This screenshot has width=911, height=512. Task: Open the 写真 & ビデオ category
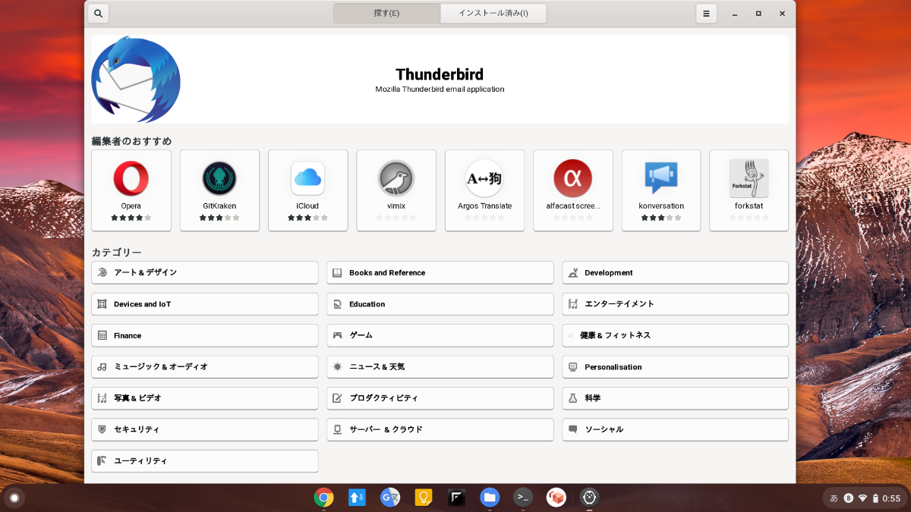[x=205, y=398]
